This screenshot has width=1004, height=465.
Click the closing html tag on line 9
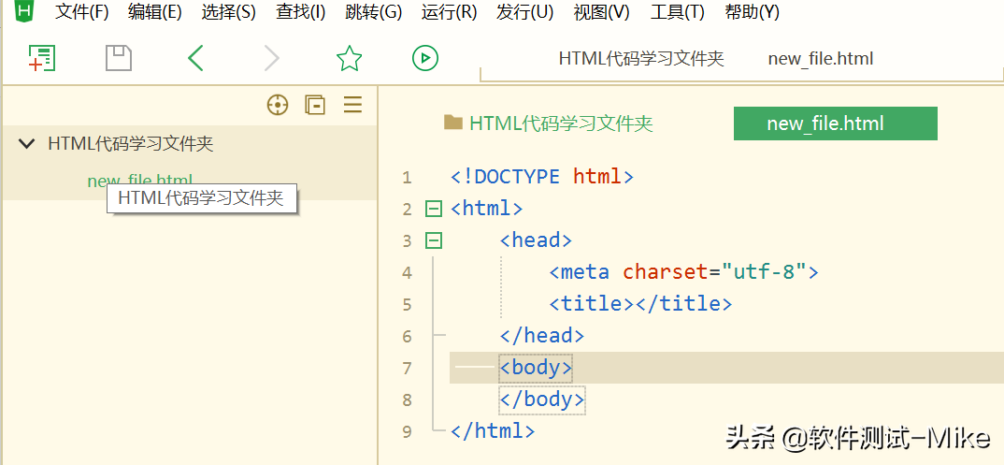(493, 431)
